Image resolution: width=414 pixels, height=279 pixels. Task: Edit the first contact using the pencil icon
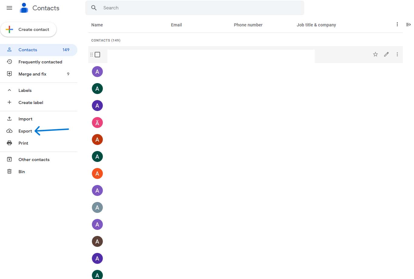pos(386,54)
